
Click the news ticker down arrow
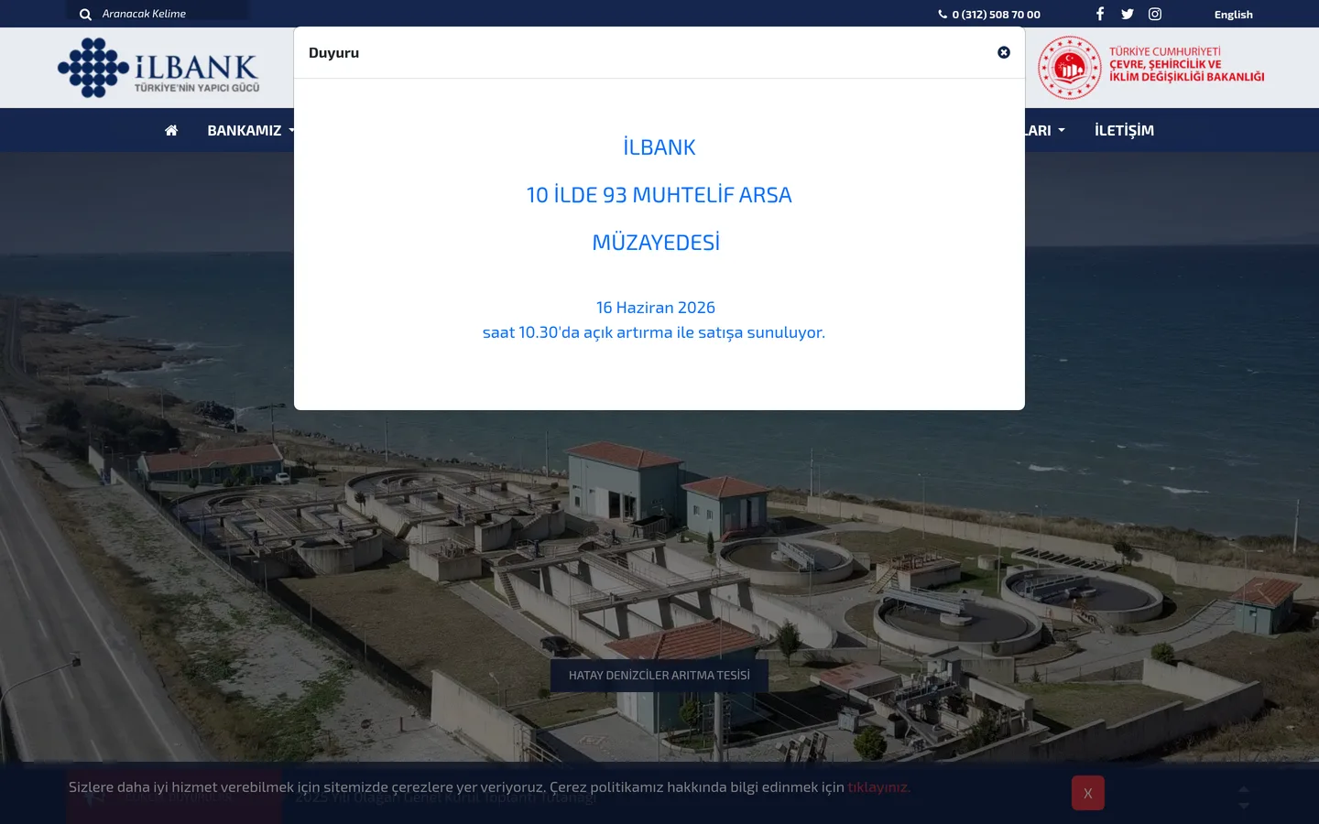click(x=1244, y=805)
